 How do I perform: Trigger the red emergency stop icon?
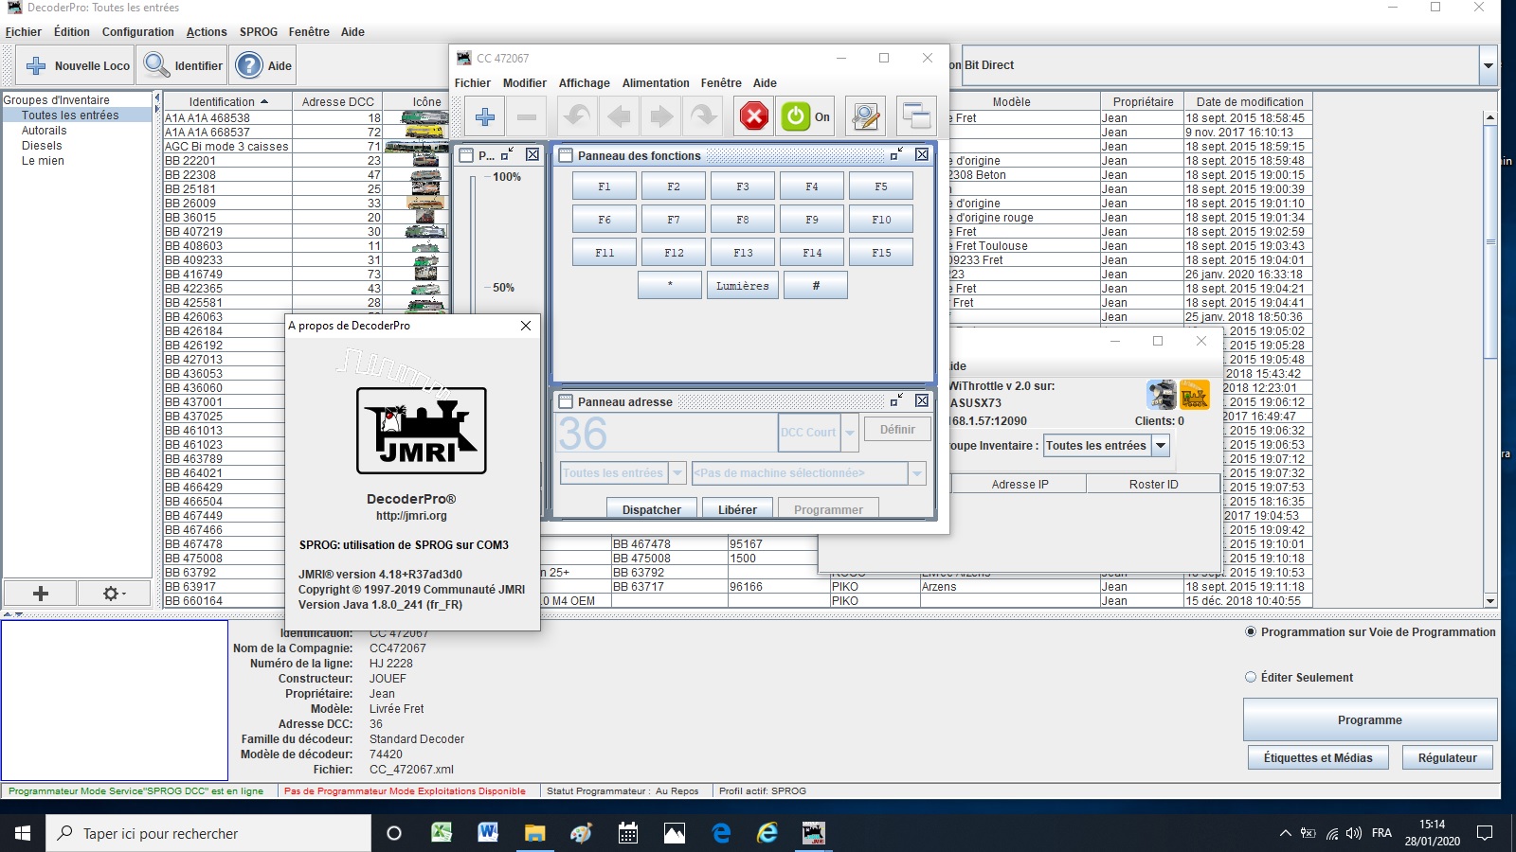754,117
